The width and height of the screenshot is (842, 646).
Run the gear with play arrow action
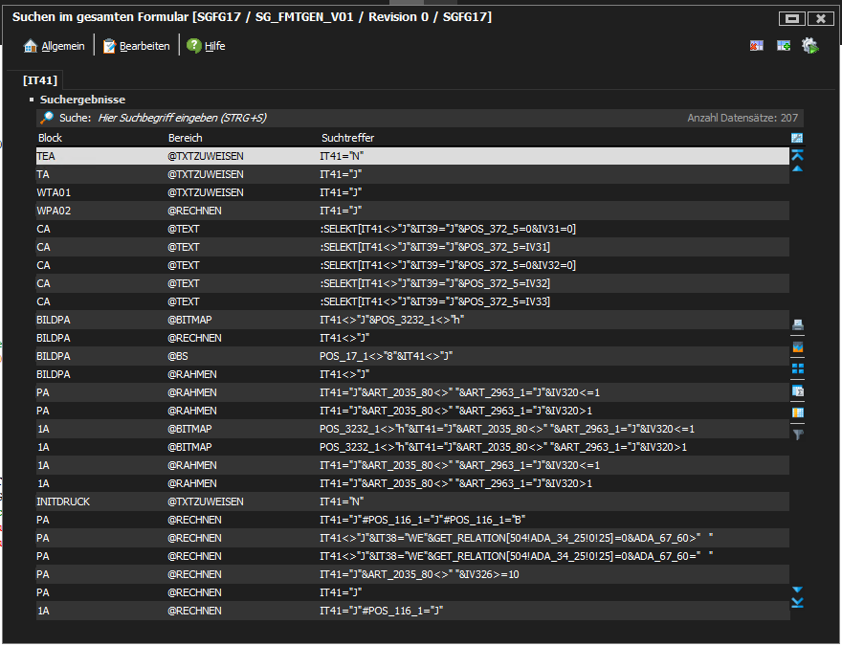[x=809, y=46]
